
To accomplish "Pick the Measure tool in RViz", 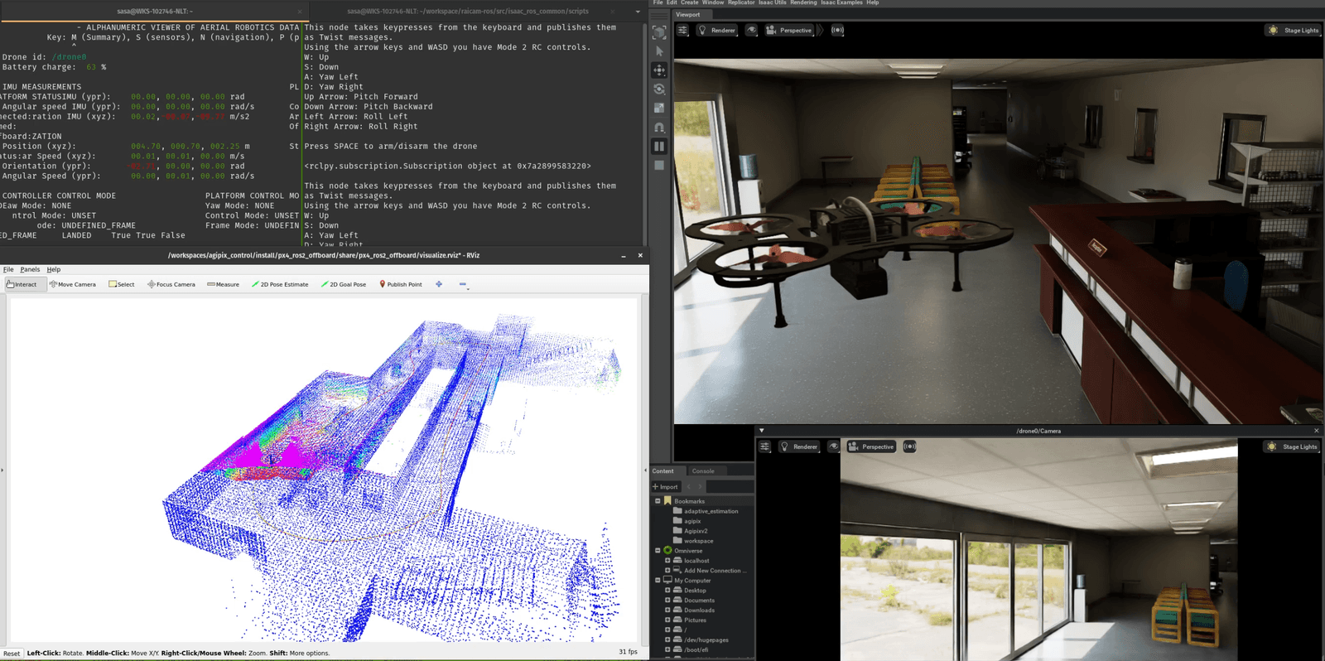I will point(223,284).
